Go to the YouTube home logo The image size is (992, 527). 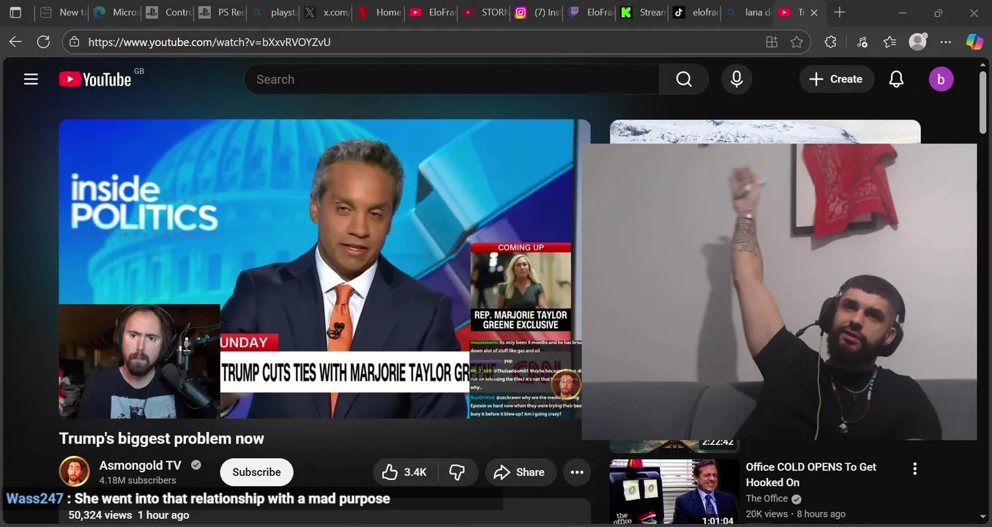[x=95, y=79]
